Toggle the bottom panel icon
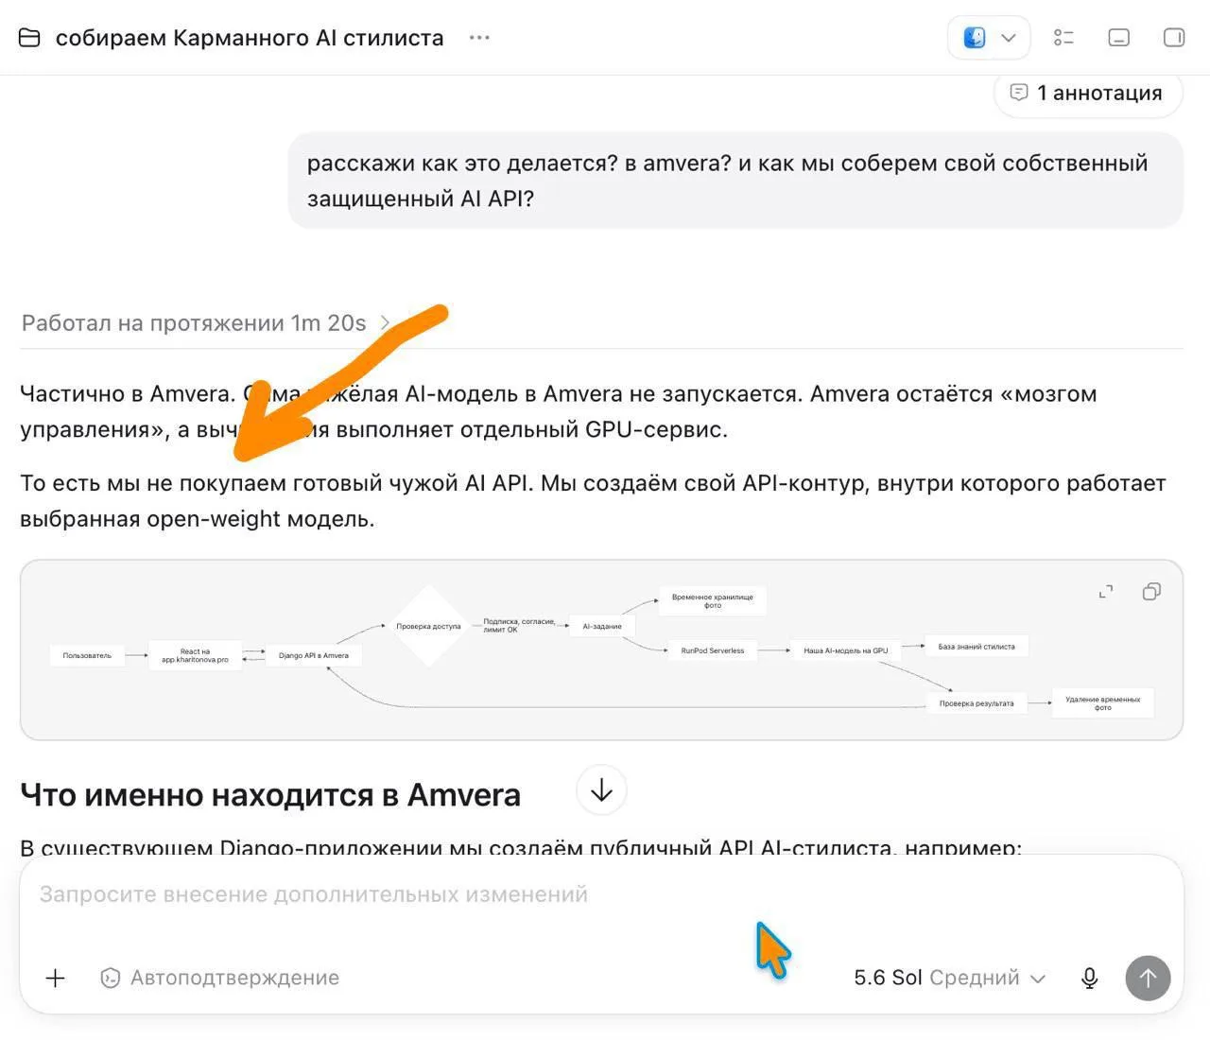The height and width of the screenshot is (1040, 1210). 1118,38
